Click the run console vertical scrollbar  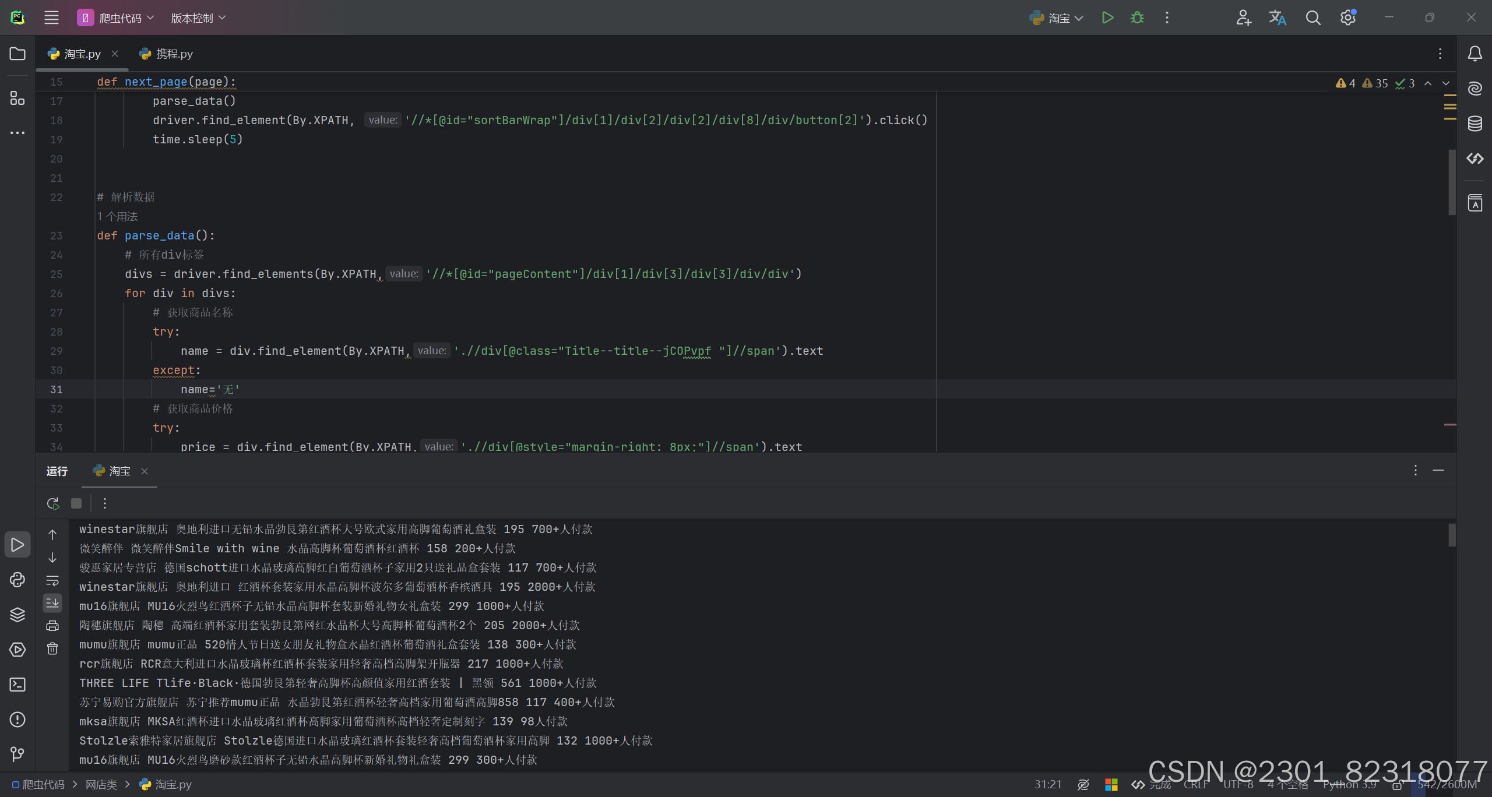(1452, 535)
